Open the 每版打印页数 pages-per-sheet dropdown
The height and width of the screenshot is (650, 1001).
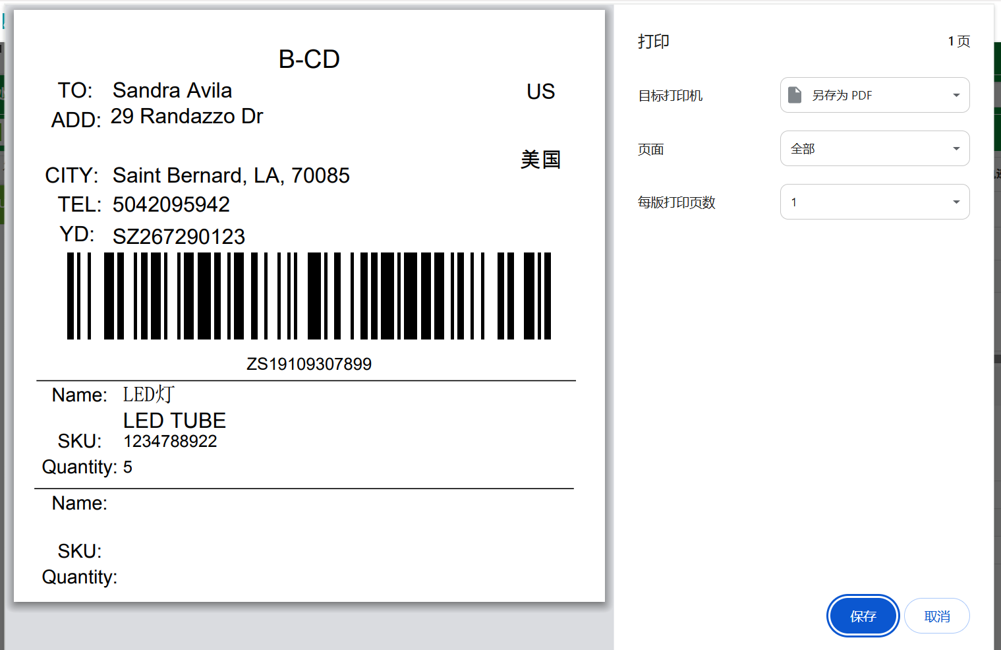click(874, 202)
